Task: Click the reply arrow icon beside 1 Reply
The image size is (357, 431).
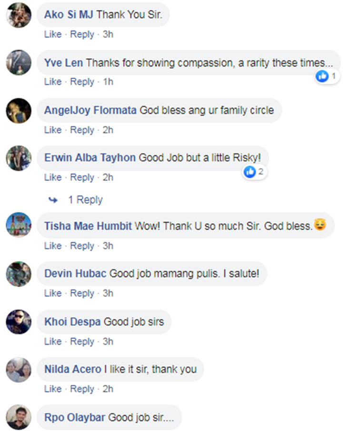Action: pos(53,200)
